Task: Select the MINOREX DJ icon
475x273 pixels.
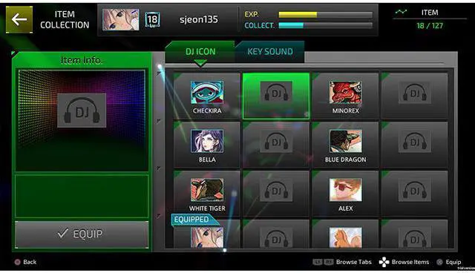Action: [345, 96]
